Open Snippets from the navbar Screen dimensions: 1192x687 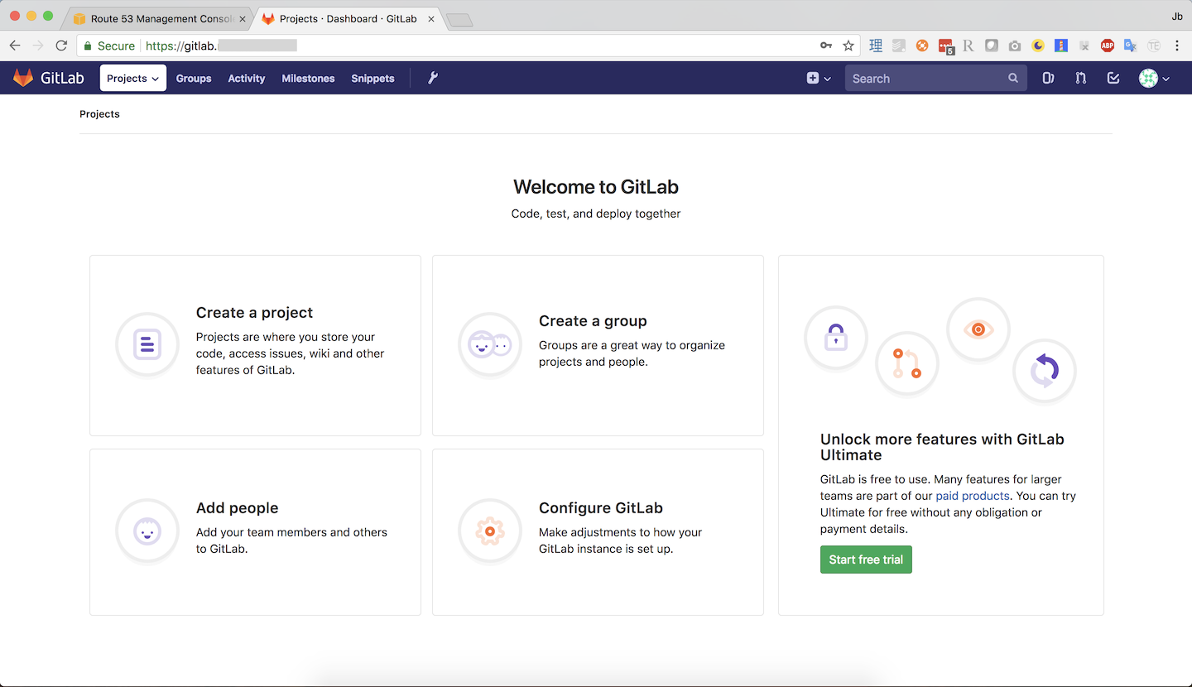372,78
